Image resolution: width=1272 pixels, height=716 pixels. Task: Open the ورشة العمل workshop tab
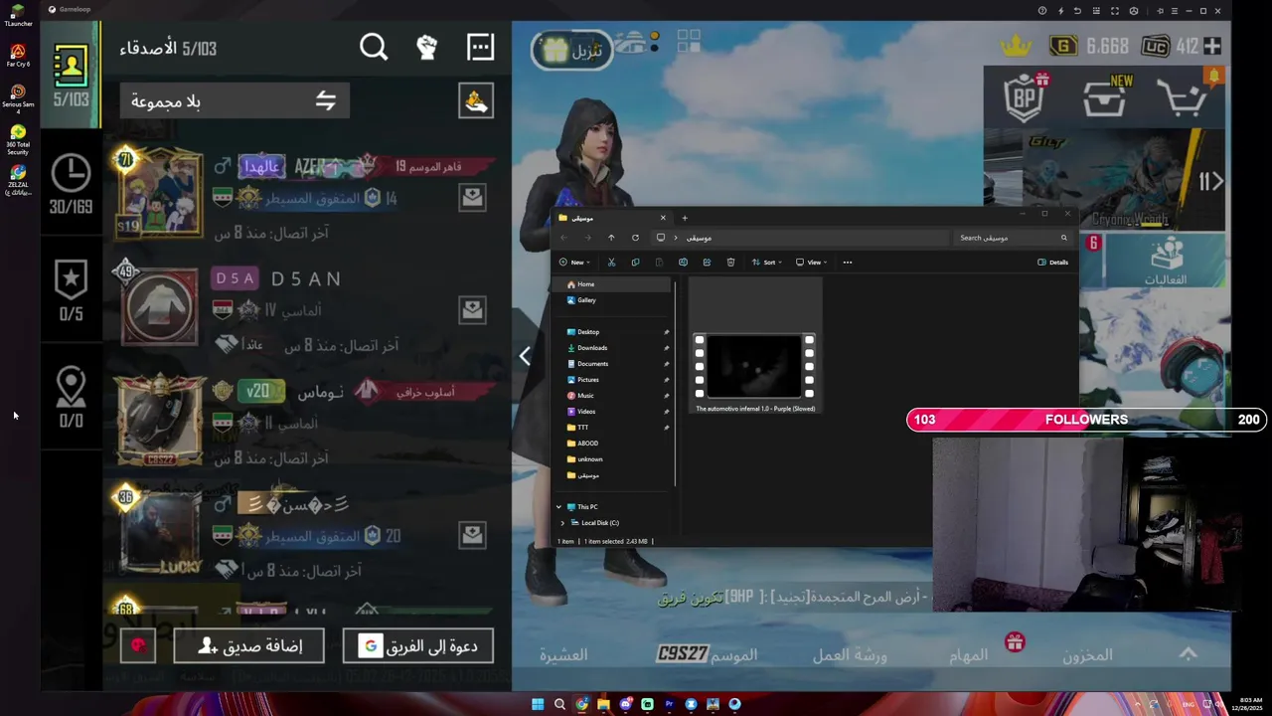click(850, 655)
